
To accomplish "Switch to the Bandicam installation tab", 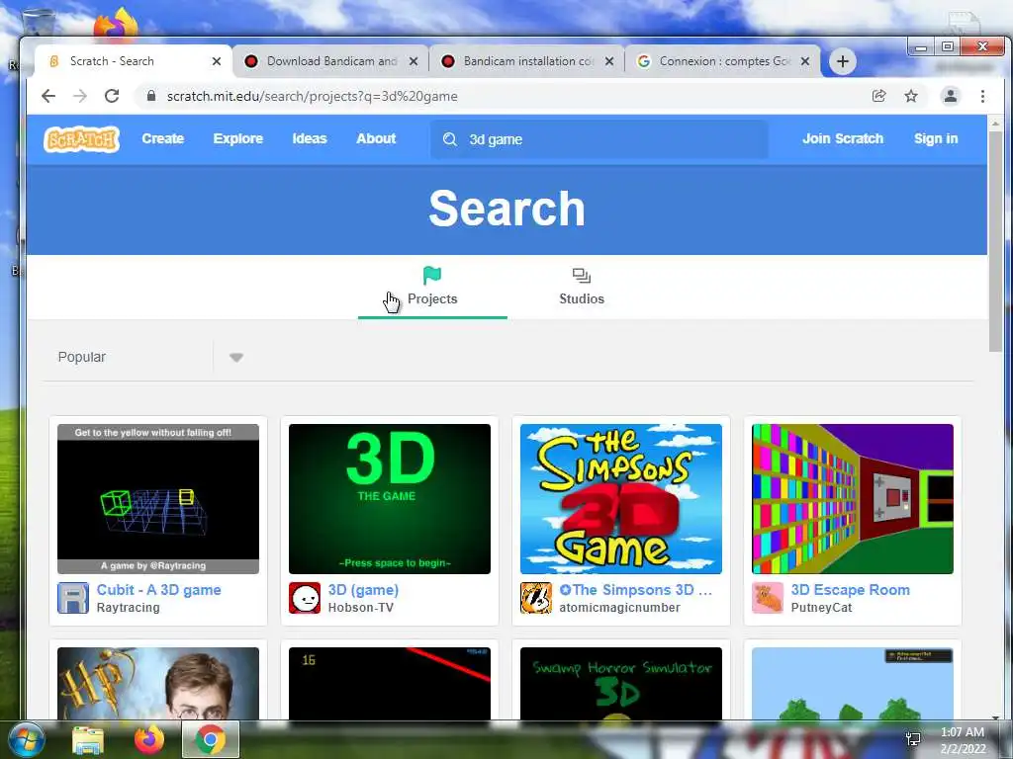I will click(x=526, y=61).
